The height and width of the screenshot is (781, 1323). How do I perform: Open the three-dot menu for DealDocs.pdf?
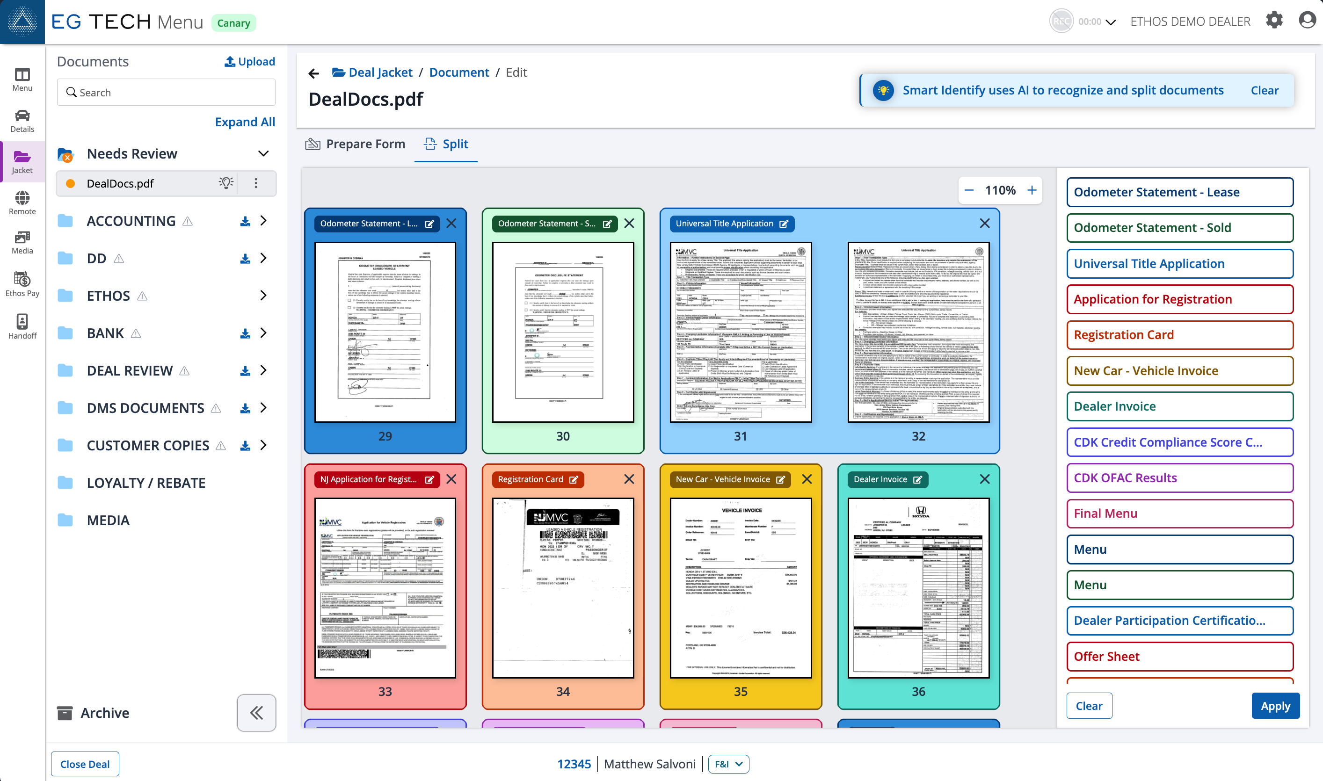click(256, 183)
